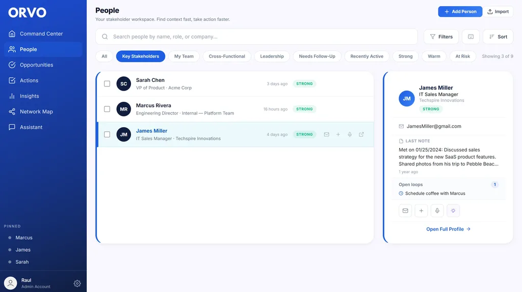Click Sarah Chen's SC avatar
The height and width of the screenshot is (292, 522).
(123, 84)
